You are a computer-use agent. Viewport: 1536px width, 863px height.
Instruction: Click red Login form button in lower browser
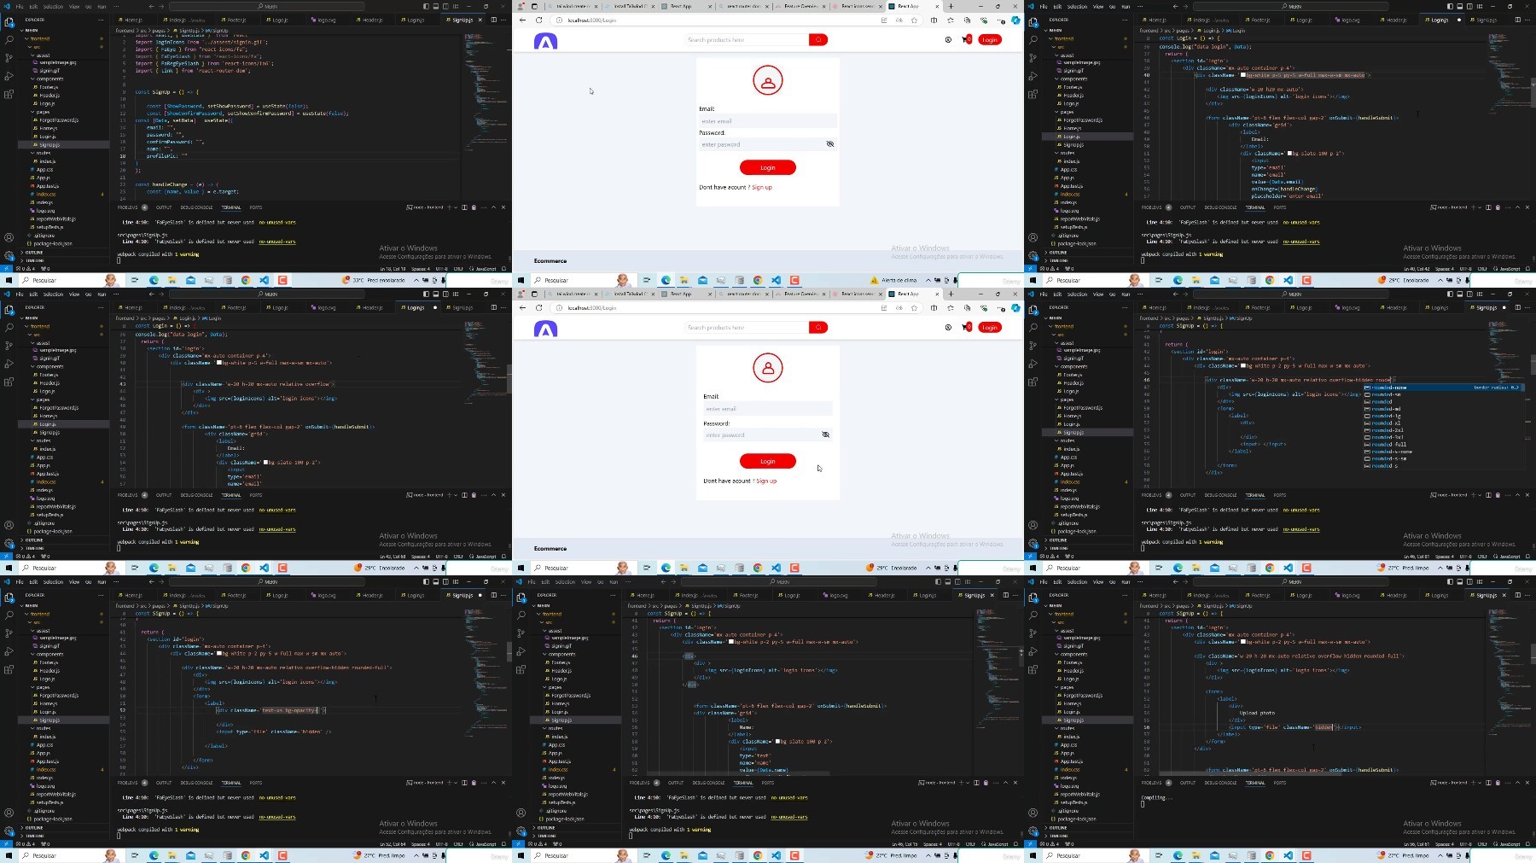pyautogui.click(x=768, y=461)
